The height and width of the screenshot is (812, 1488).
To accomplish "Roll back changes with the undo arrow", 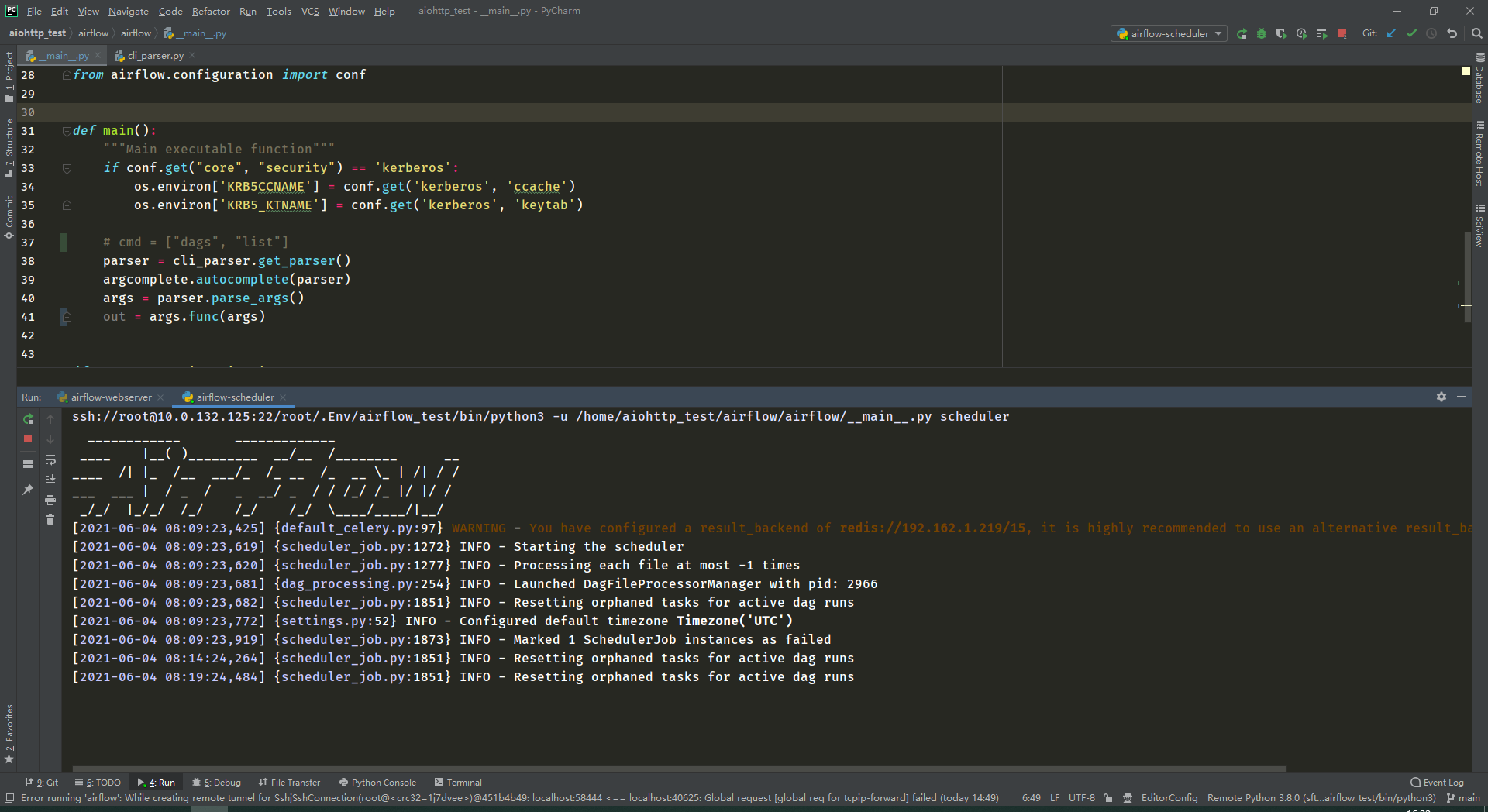I will (1452, 33).
